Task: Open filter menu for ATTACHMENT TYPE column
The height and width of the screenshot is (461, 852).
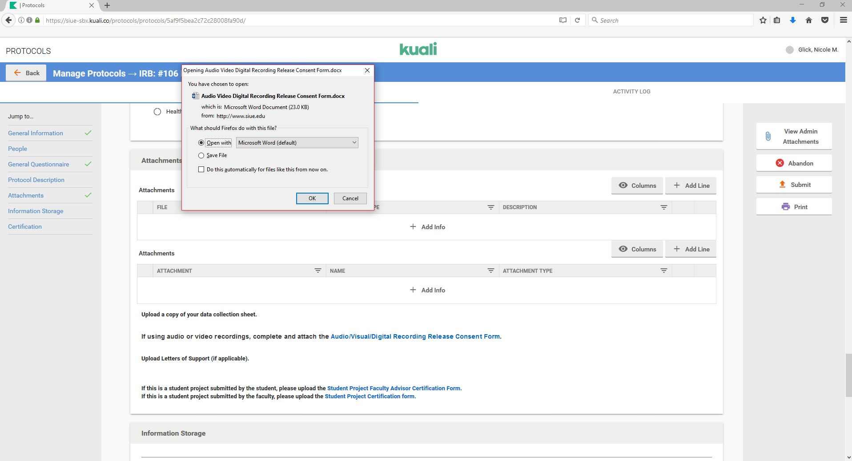Action: 663,271
